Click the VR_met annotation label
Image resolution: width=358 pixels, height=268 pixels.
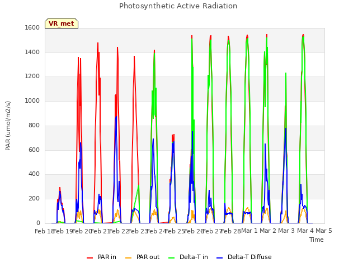coord(62,23)
